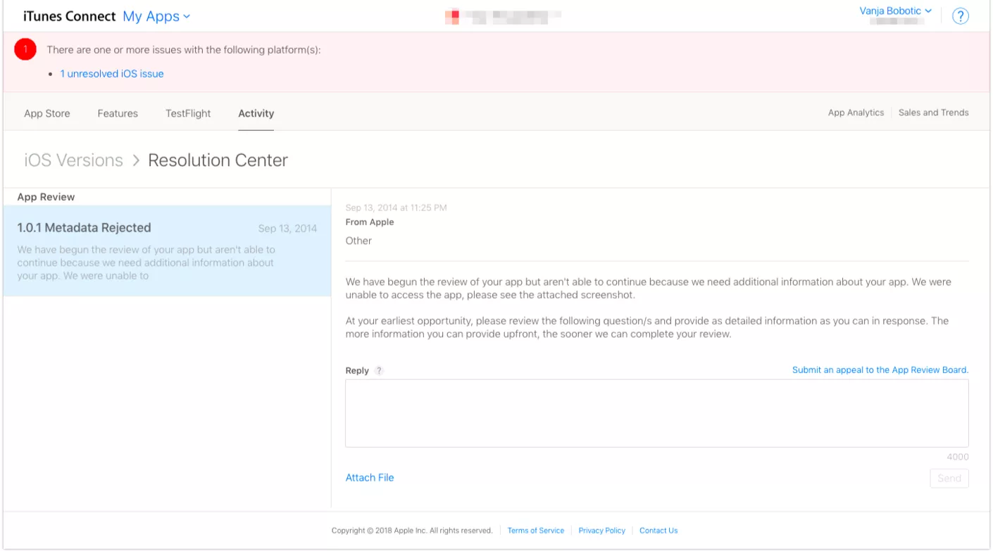The width and height of the screenshot is (993, 551).
Task: Open the Privacy Policy footer link
Action: click(x=601, y=531)
